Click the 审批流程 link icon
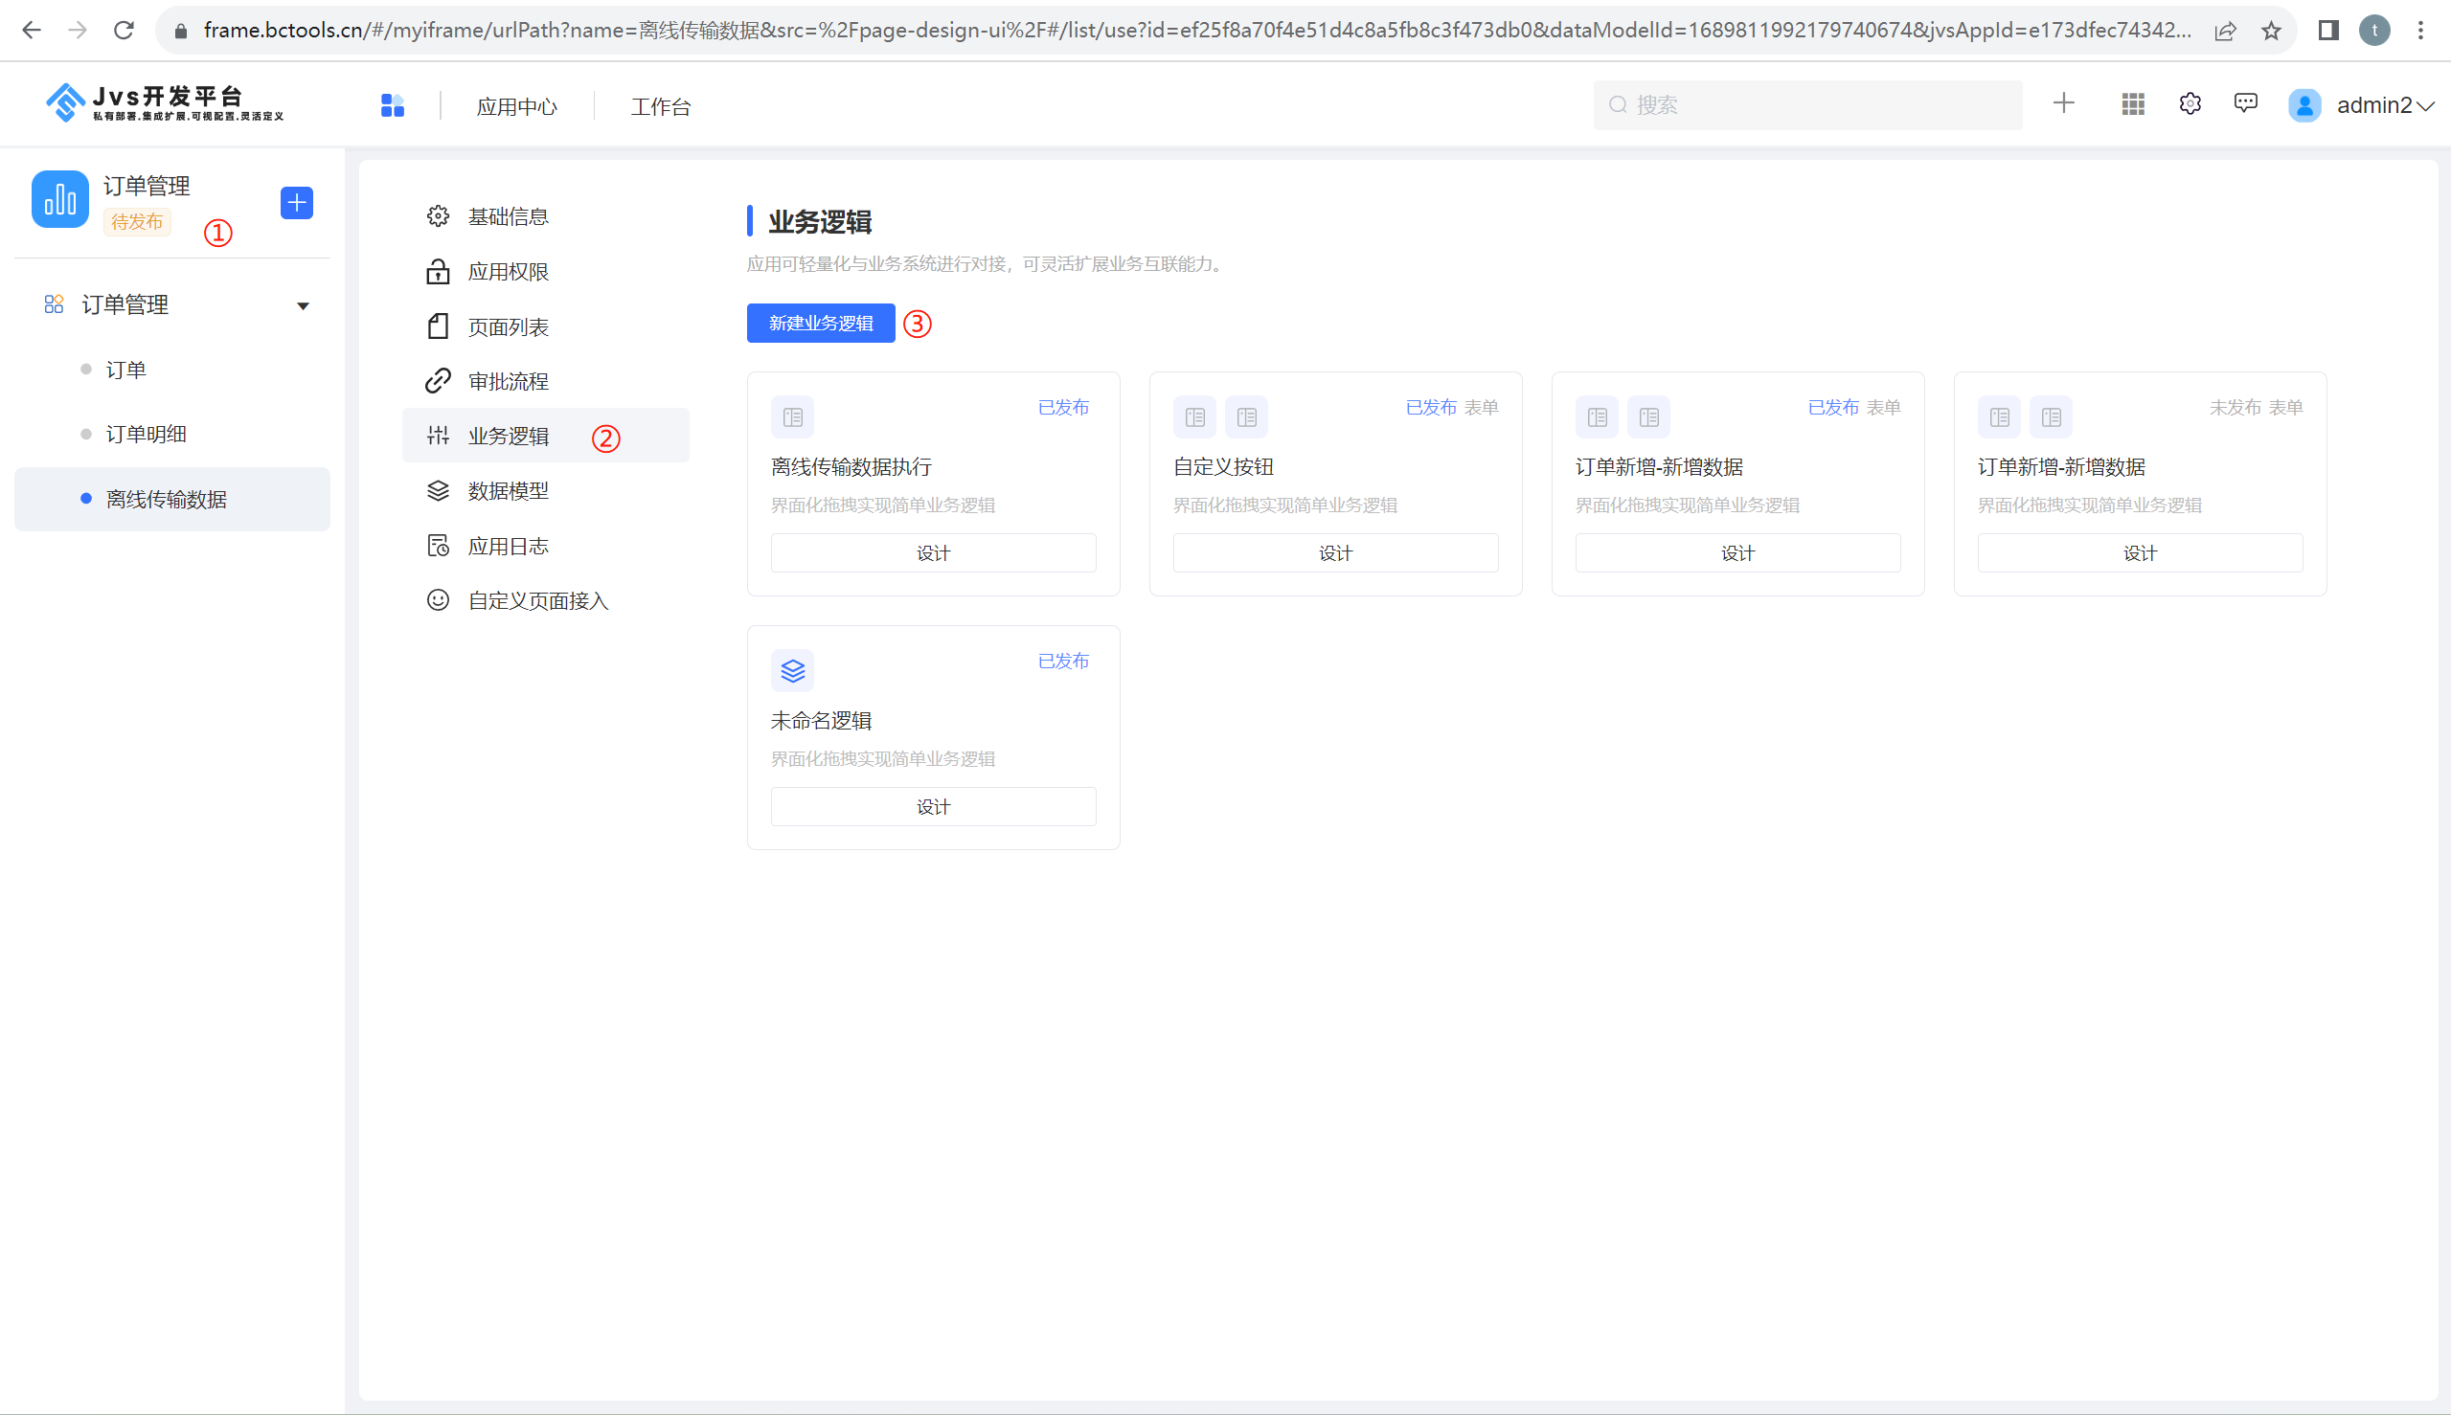This screenshot has width=2451, height=1415. pyautogui.click(x=438, y=380)
